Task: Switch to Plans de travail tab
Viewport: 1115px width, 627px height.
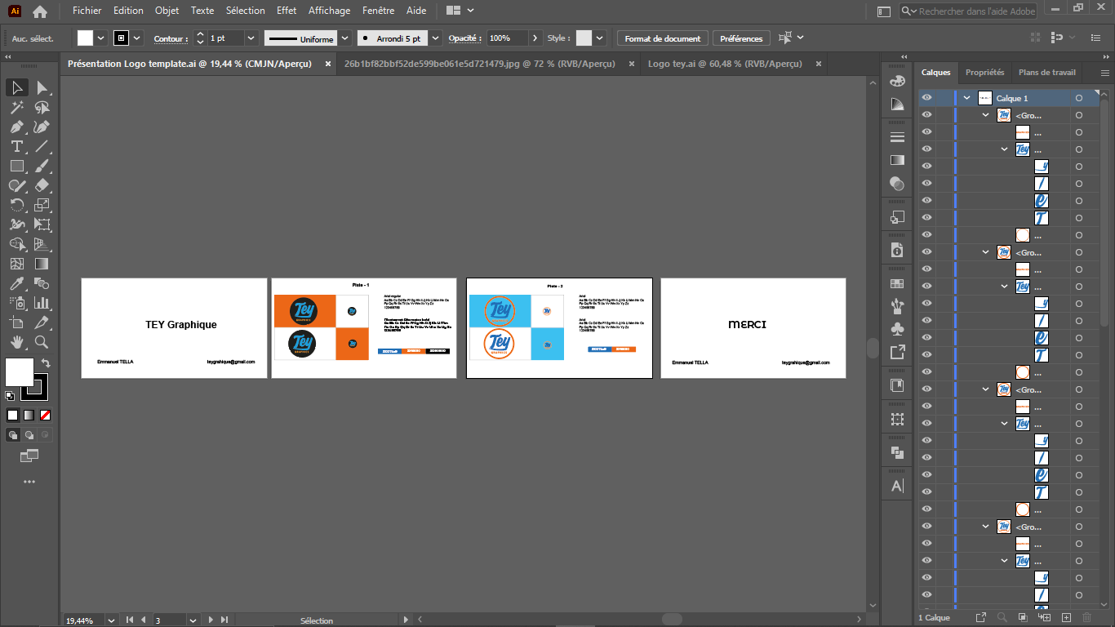Action: click(x=1047, y=73)
